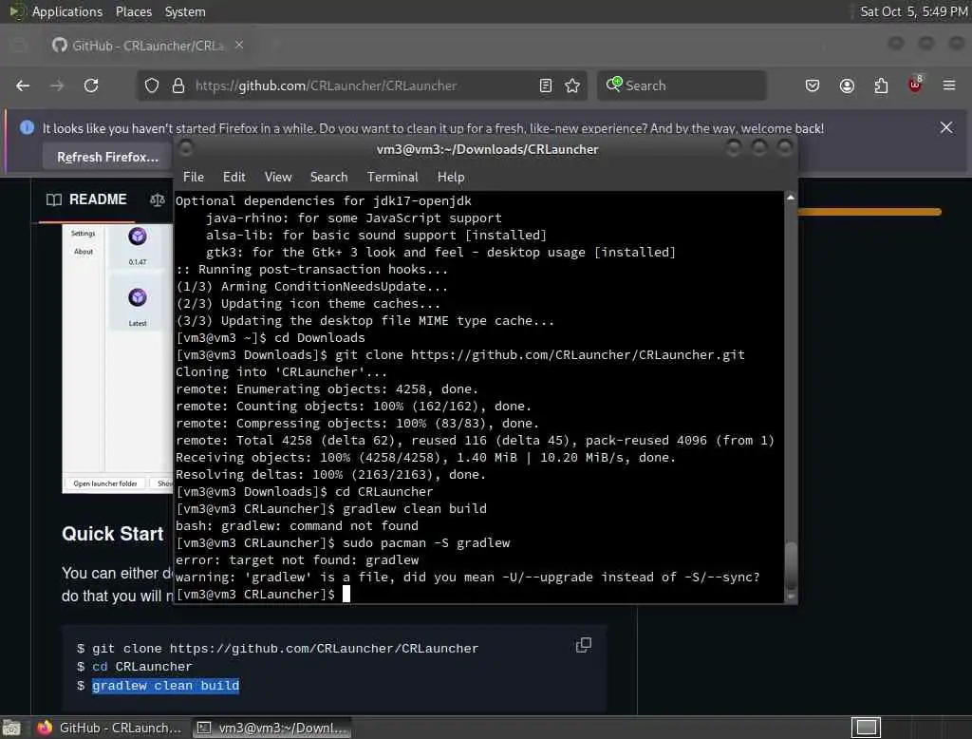Open tracking protection shield icon

pos(151,85)
